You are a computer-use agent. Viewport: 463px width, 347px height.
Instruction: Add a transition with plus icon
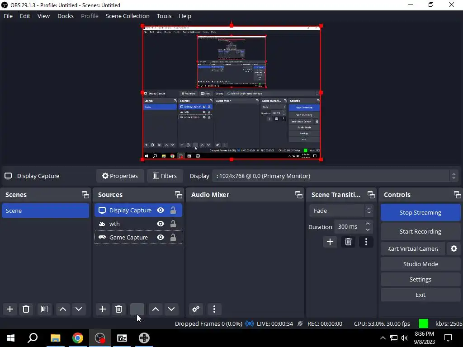pos(330,242)
